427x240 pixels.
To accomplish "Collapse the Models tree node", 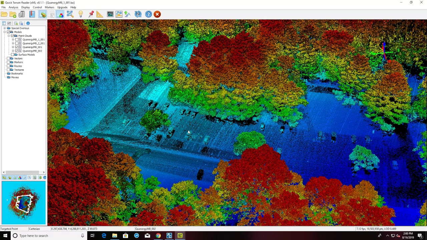I will [5, 32].
